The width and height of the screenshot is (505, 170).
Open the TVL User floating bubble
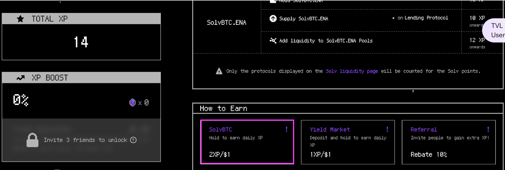[x=494, y=30]
